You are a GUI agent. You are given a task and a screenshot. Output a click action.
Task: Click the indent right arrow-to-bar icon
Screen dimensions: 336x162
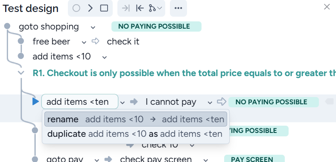coord(126,8)
